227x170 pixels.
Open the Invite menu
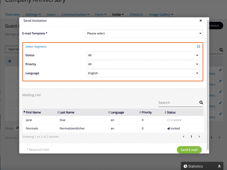pos(118,15)
